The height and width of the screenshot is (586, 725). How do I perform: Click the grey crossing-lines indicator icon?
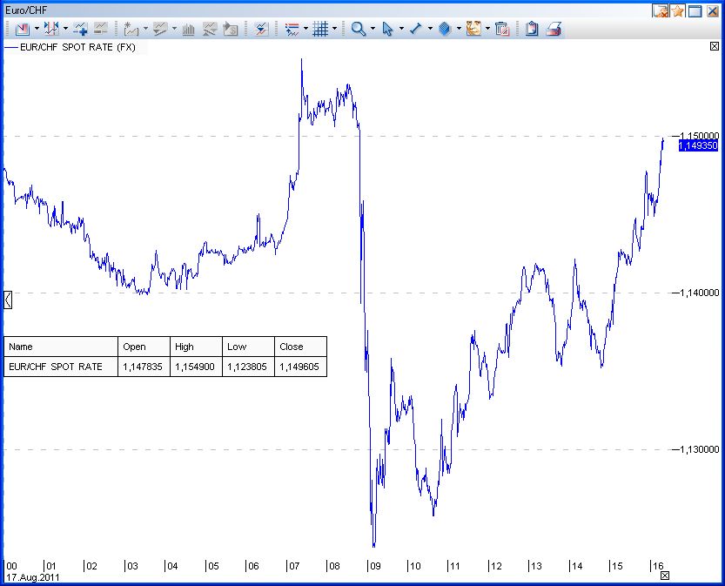210,29
